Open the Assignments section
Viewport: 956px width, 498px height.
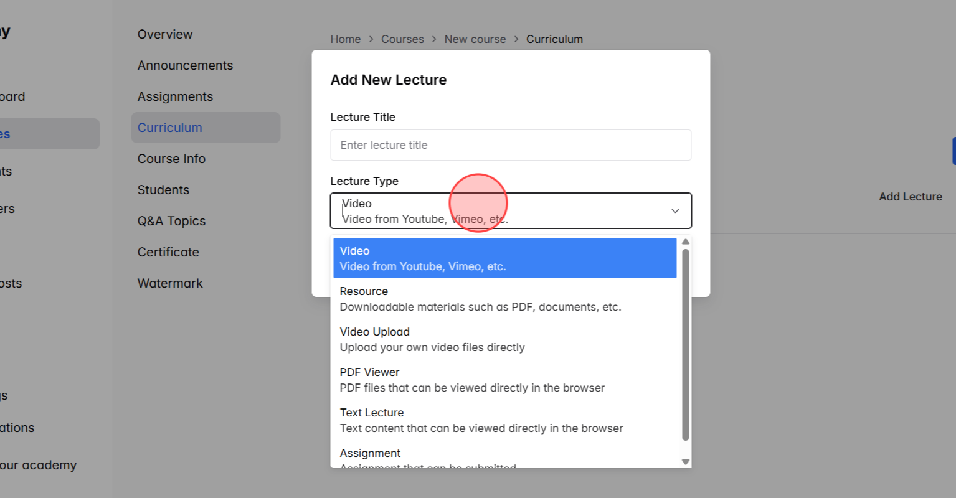[x=175, y=96]
